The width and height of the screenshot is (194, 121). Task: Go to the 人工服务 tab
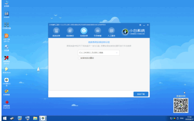point(111,32)
